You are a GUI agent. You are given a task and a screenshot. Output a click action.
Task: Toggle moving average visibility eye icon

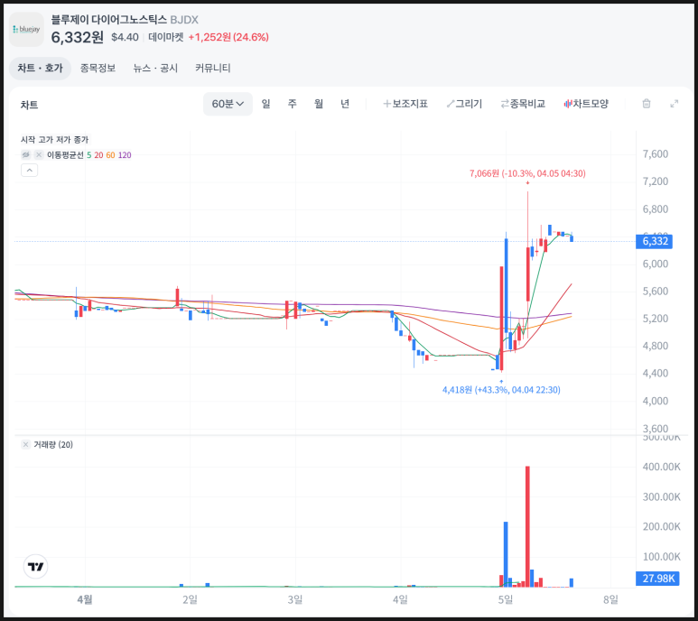coord(26,155)
